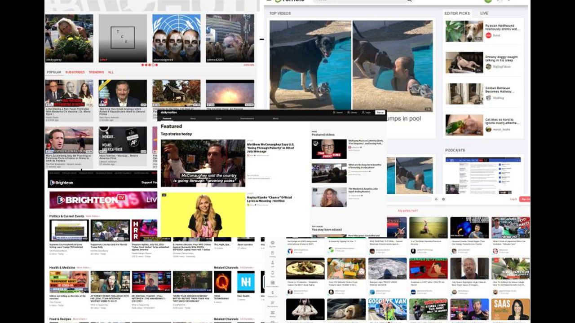The width and height of the screenshot is (575, 323).
Task: Click the Brighteon logo in black header
Action: [62, 183]
